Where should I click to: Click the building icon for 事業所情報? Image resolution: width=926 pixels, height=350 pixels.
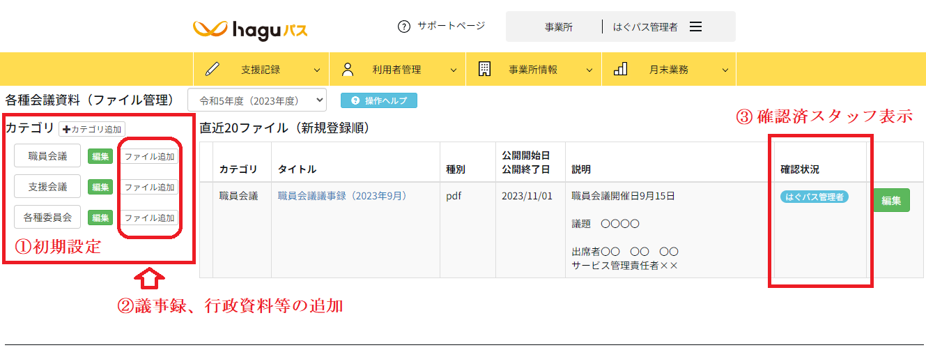pyautogui.click(x=484, y=69)
